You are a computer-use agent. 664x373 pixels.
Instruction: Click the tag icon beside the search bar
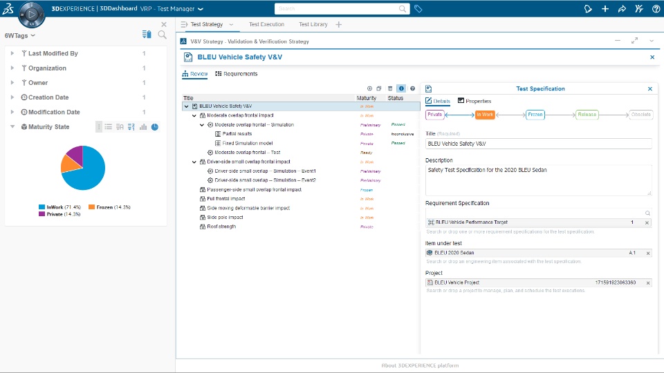click(x=418, y=9)
